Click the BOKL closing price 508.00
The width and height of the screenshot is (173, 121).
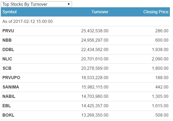click(x=162, y=115)
